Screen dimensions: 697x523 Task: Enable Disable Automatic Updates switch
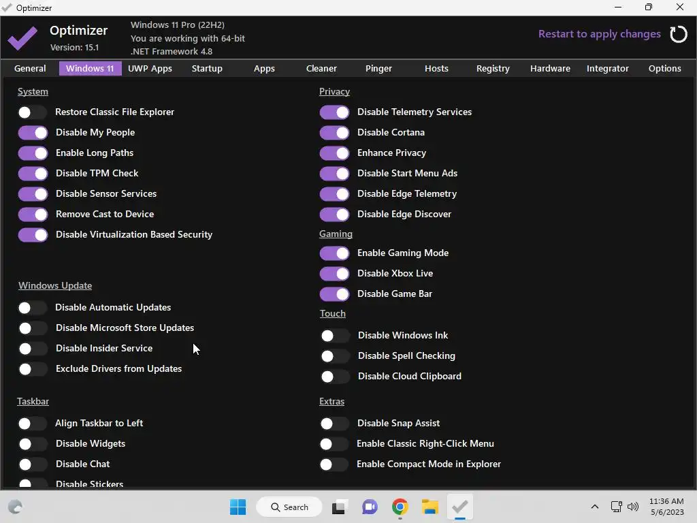(32, 308)
